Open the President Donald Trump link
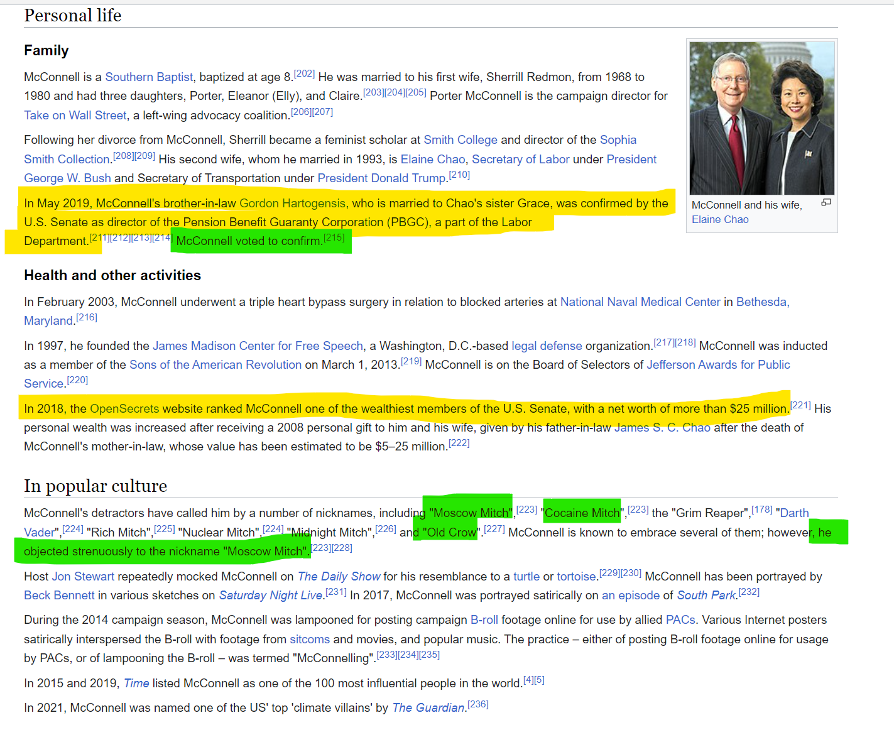This screenshot has width=894, height=730. click(x=381, y=178)
